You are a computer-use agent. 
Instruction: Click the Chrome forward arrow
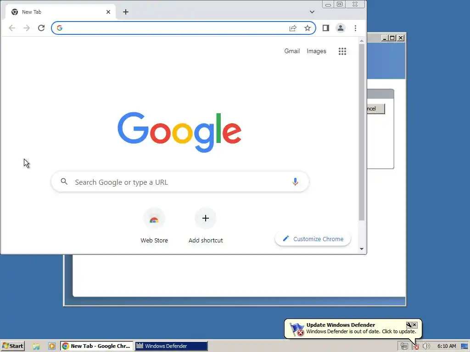pyautogui.click(x=27, y=28)
